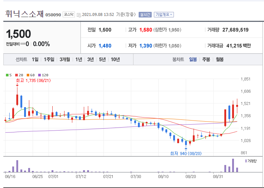Click the 2021.09.08 13:52 timestamp
This screenshot has width=264, height=188.
click(x=98, y=14)
